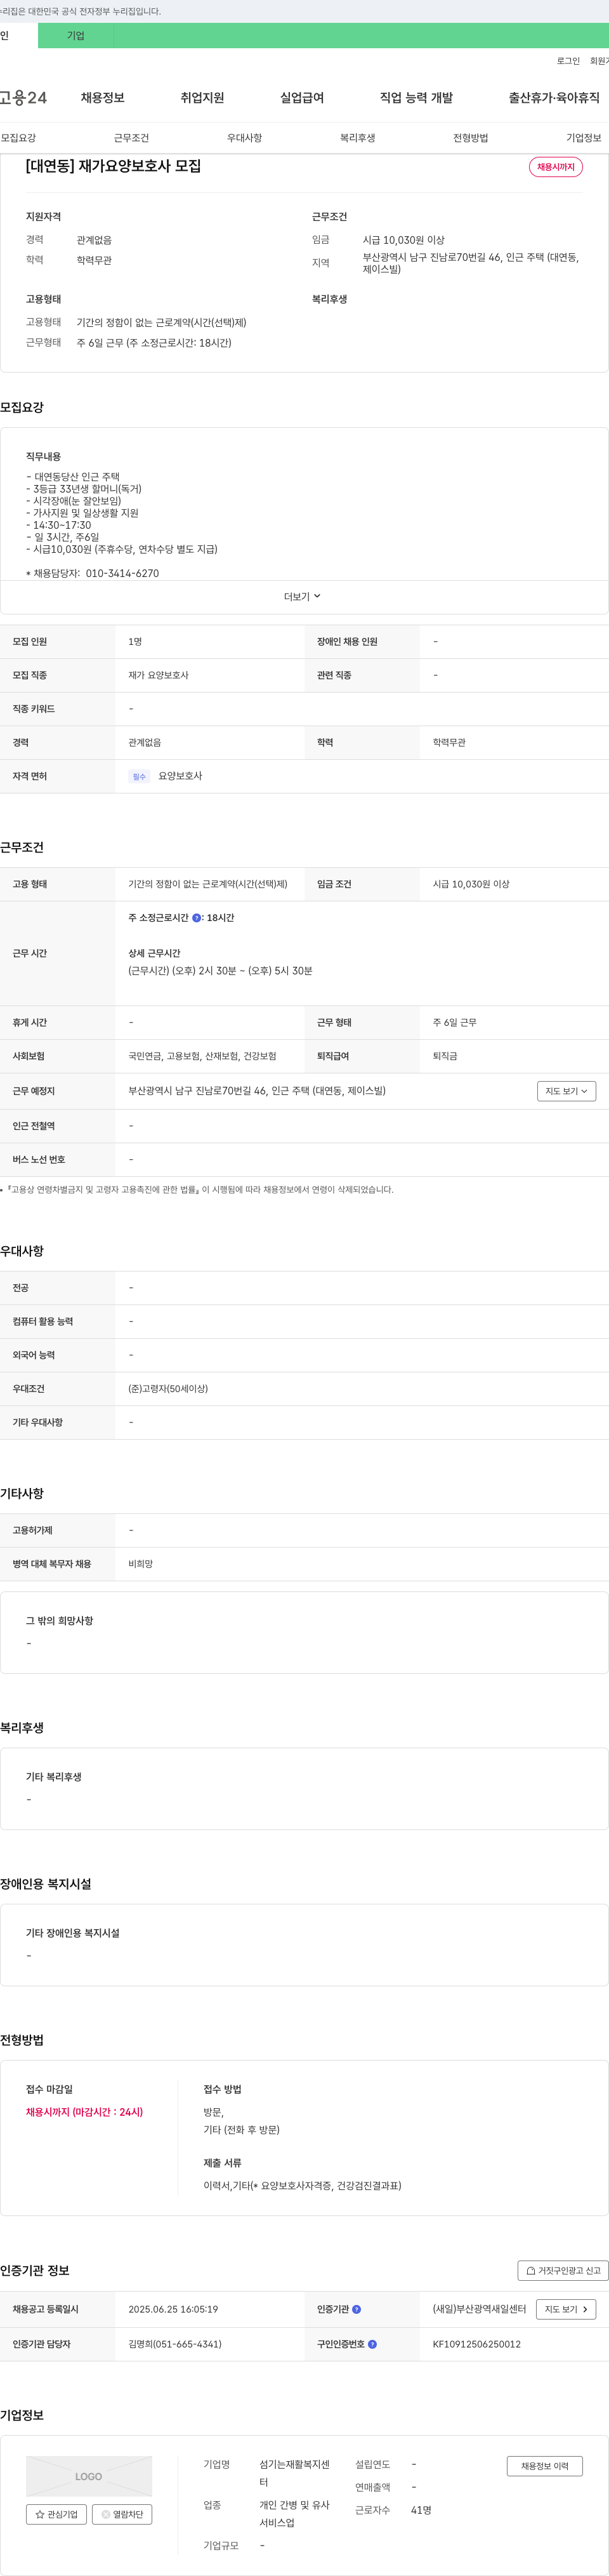Click 퇴직금 value in 퇴직급여 row

point(445,1056)
